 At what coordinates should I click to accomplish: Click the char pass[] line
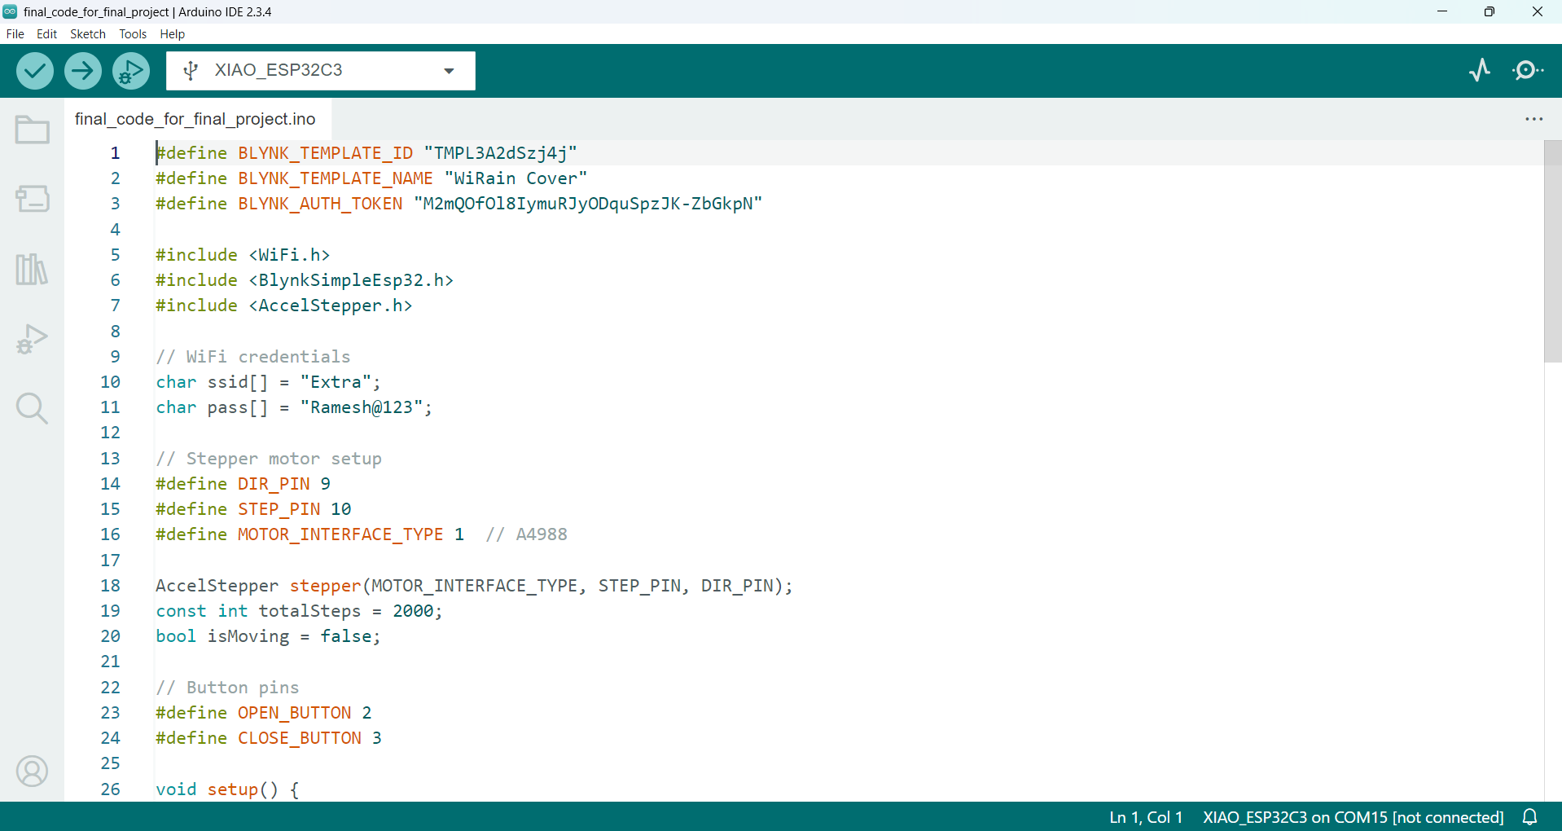coord(294,407)
